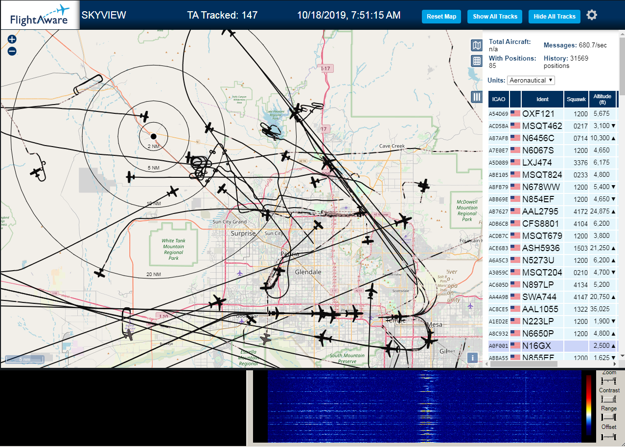Screen dimensions: 625x447
Task: Sort table by ICAO column header
Action: point(499,99)
